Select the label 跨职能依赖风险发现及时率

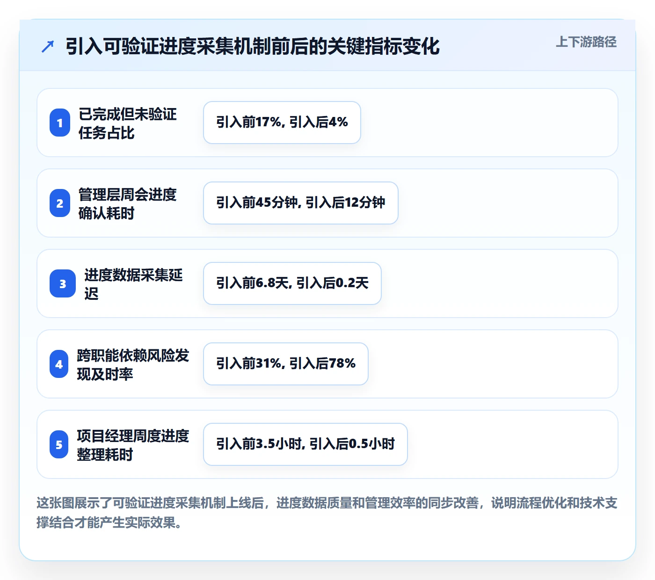[x=133, y=364]
